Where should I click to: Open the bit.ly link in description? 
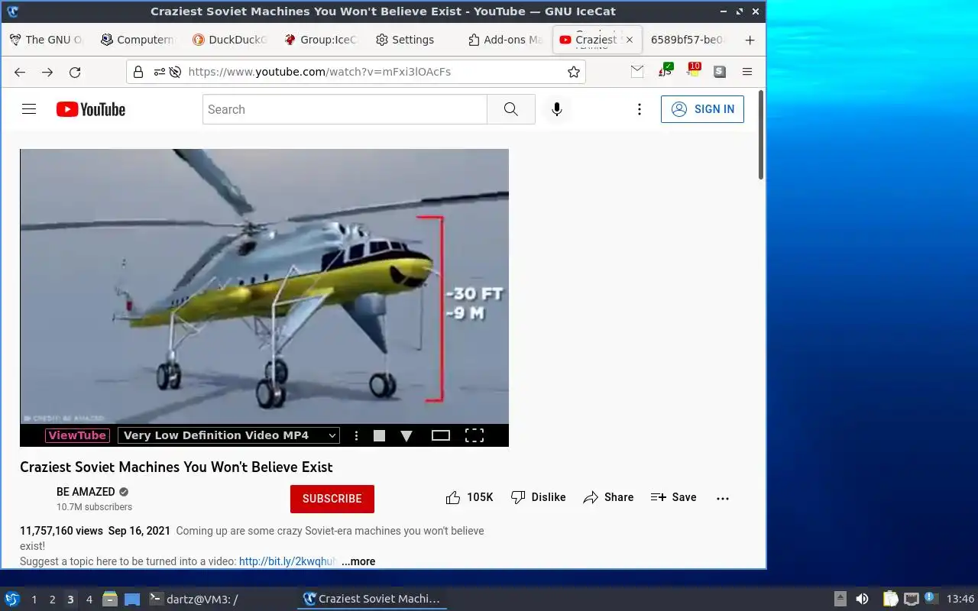[287, 561]
